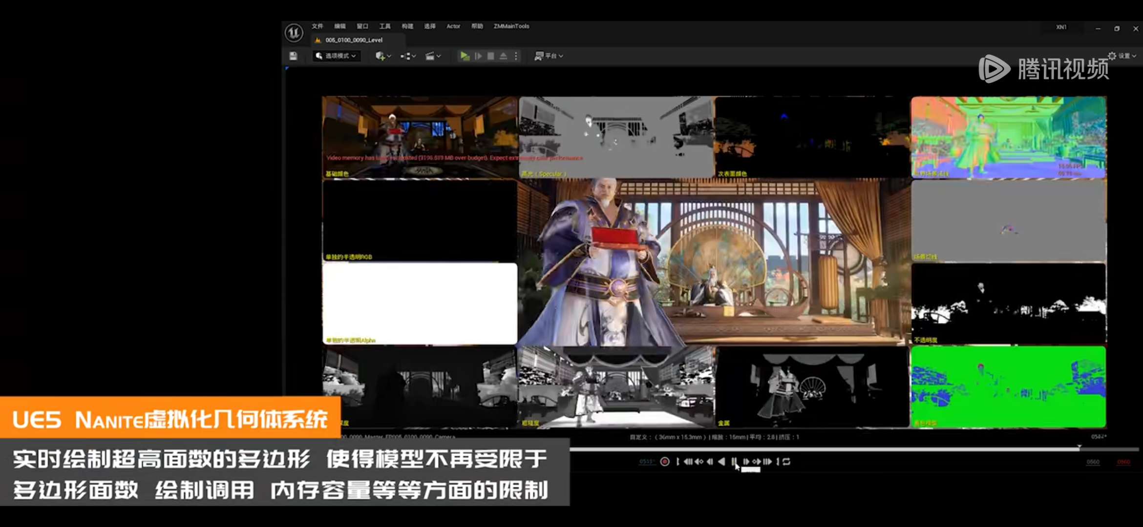Click the Unreal Engine logo icon
The width and height of the screenshot is (1143, 527).
click(x=294, y=33)
